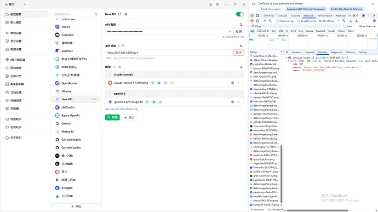
Task: Click the API address field with http://127.0.0.1:8045/v1
Action: 169,53
